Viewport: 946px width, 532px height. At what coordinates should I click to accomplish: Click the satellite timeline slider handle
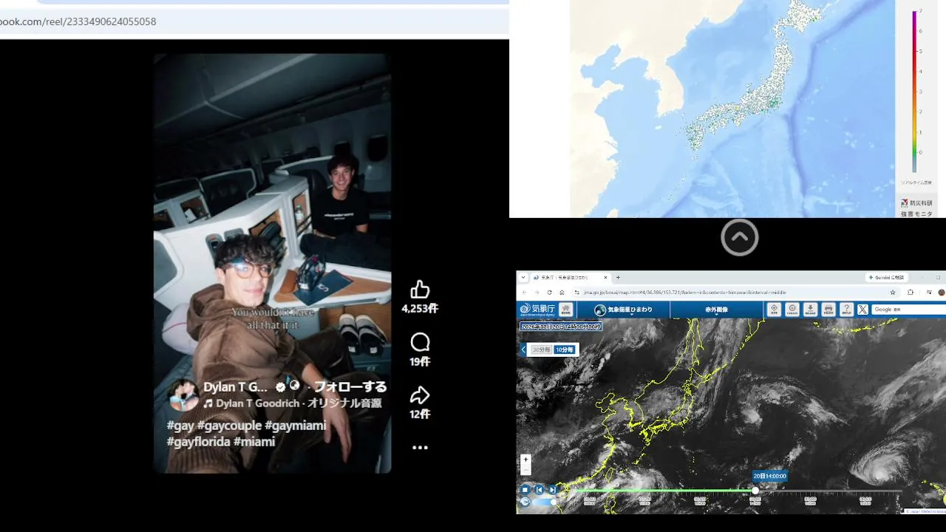click(755, 490)
